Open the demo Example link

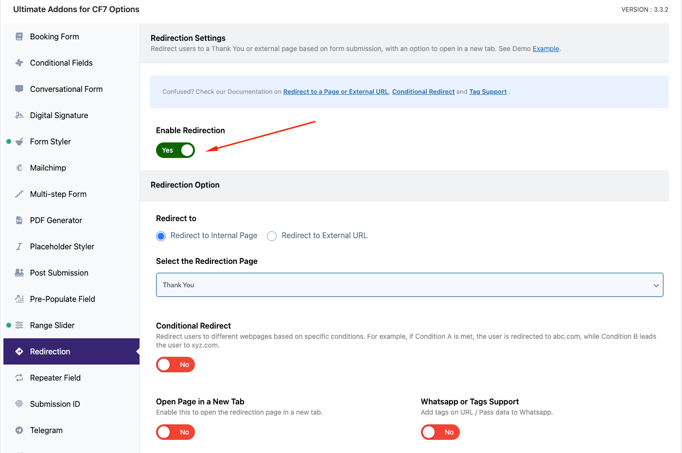click(x=545, y=48)
